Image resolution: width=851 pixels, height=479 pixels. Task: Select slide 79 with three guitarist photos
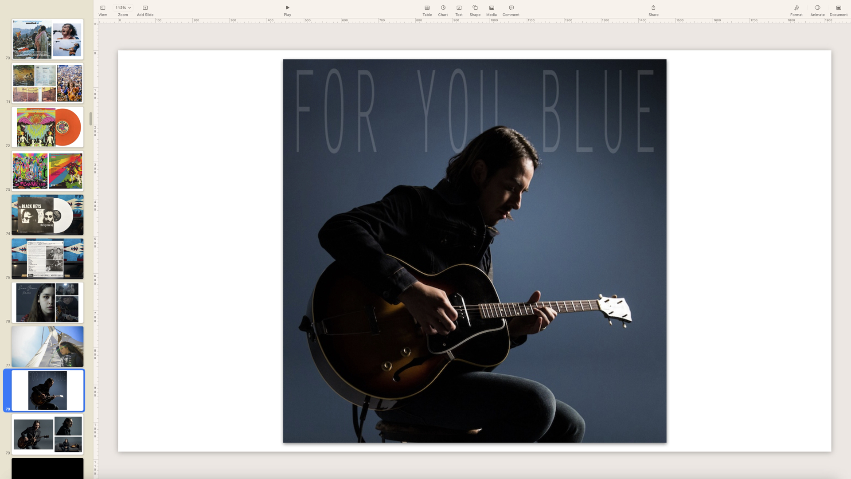click(x=47, y=434)
